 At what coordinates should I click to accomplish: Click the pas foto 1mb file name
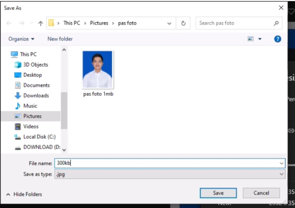[98, 94]
